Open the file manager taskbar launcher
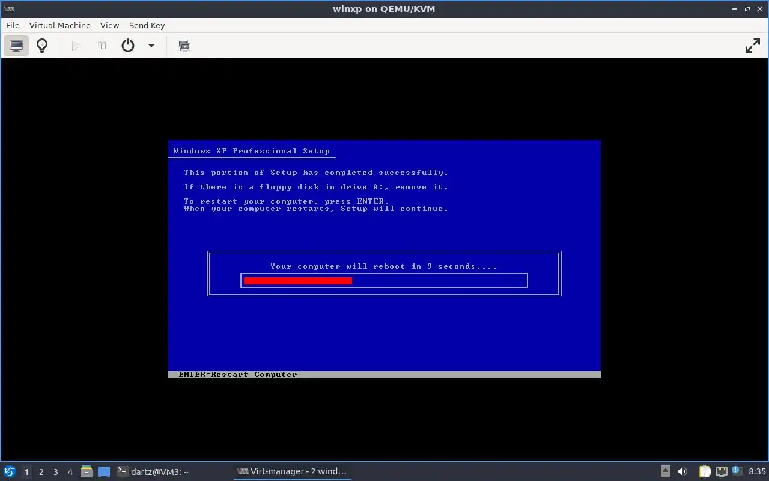 tap(87, 472)
